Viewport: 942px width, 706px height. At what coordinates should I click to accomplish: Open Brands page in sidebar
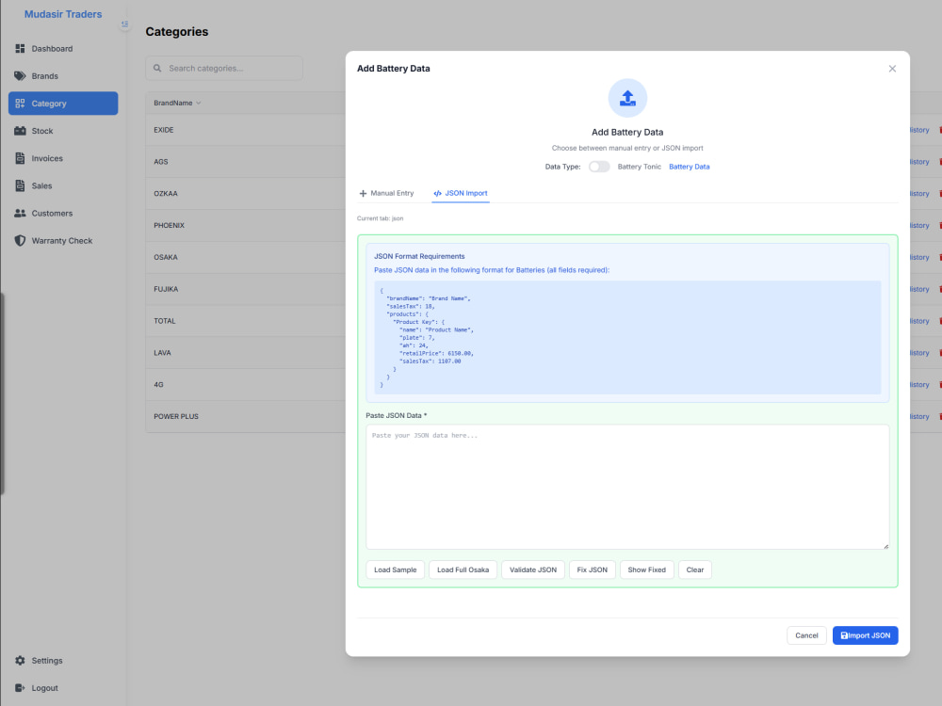(x=63, y=76)
